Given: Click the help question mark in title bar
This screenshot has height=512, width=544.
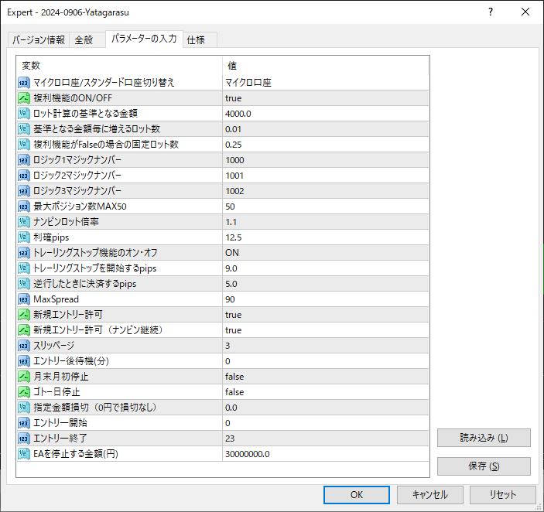Looking at the screenshot, I should click(x=491, y=12).
